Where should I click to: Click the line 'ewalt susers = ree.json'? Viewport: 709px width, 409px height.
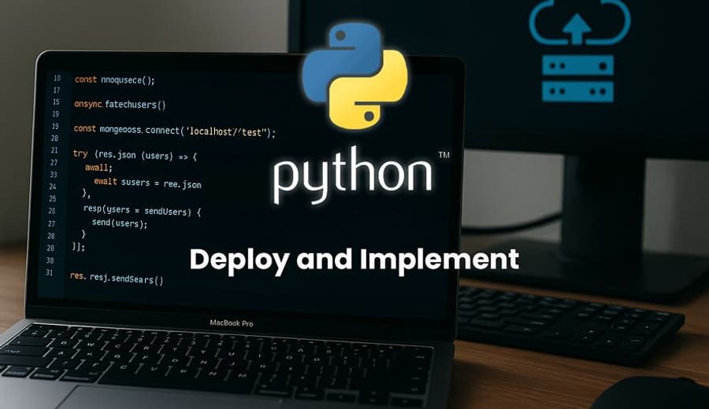click(147, 182)
